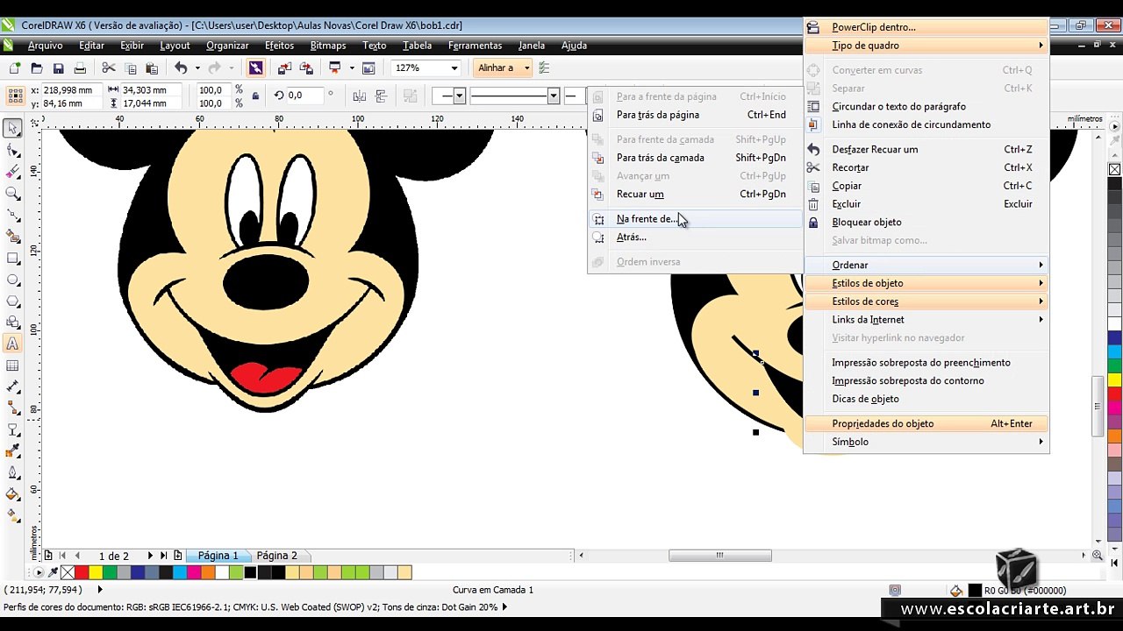Screen dimensions: 1123x631
Task: Select the Dimension tool
Action: 12,387
